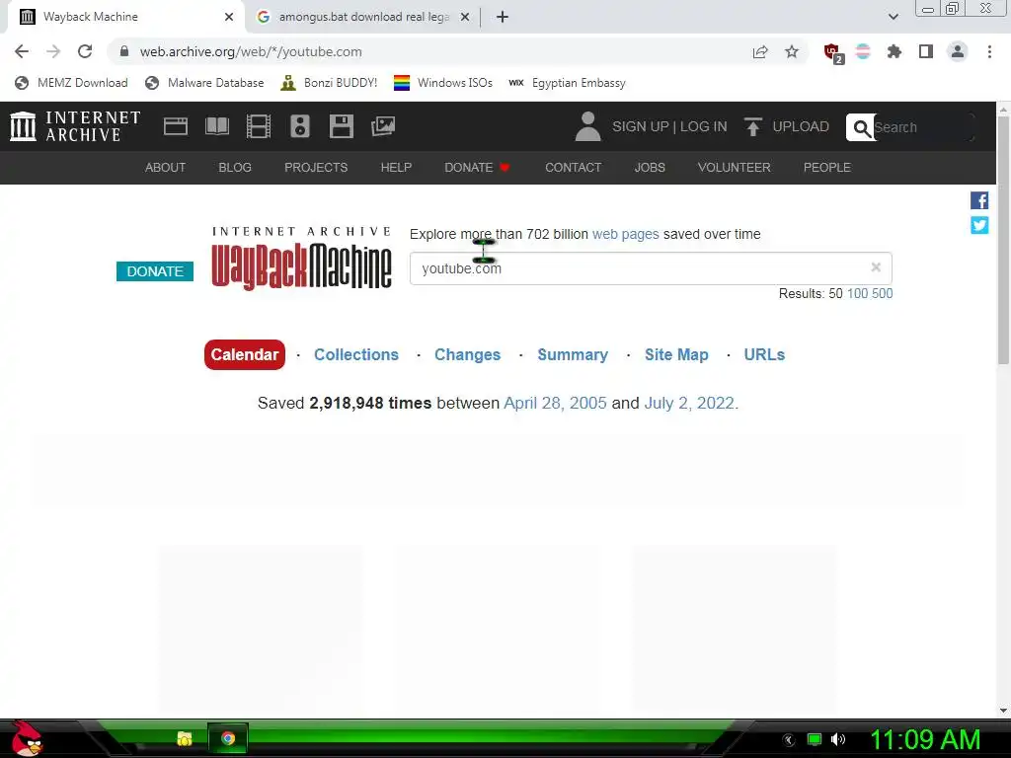The height and width of the screenshot is (758, 1011).
Task: Open the ABOUT menu item
Action: coord(165,168)
